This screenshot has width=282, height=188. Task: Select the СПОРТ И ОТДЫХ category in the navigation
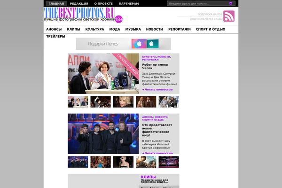point(211,29)
